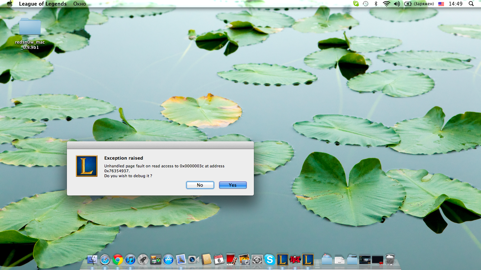Open the battery status menu (Заряжен)

coord(419,4)
